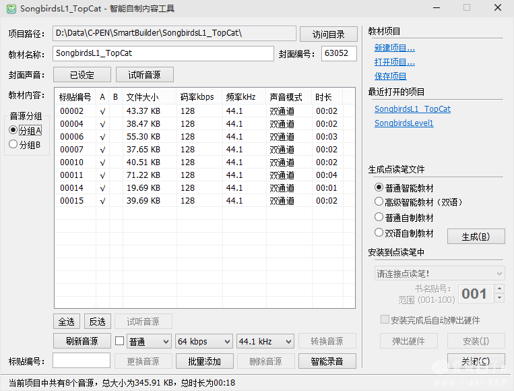514x391 pixels.
Task: Toggle checkbox next to 普通 dropdown
Action: (120, 341)
